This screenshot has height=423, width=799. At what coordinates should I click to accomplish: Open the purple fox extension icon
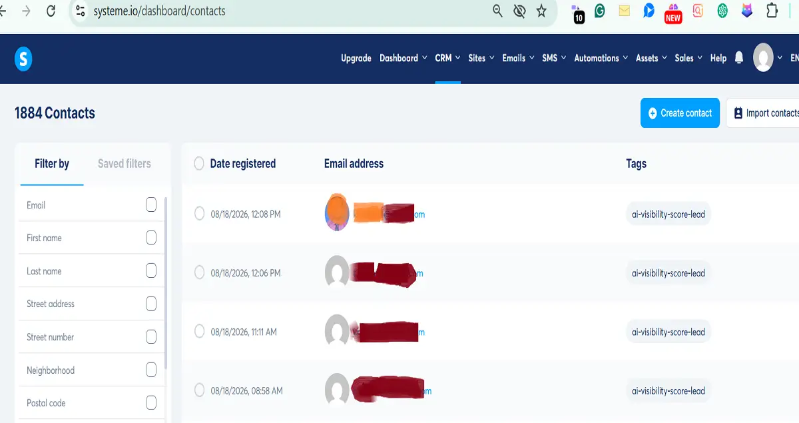point(747,11)
